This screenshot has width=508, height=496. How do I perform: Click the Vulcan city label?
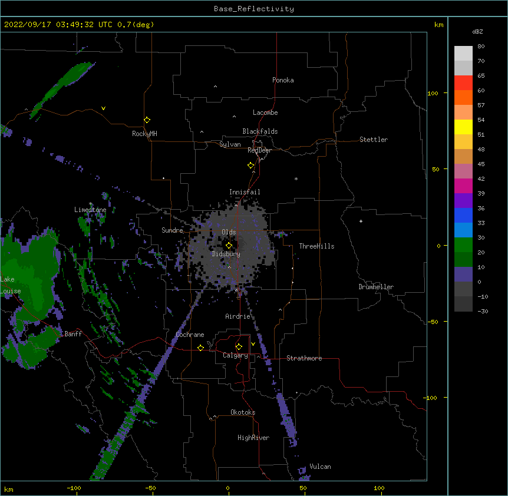320,467
